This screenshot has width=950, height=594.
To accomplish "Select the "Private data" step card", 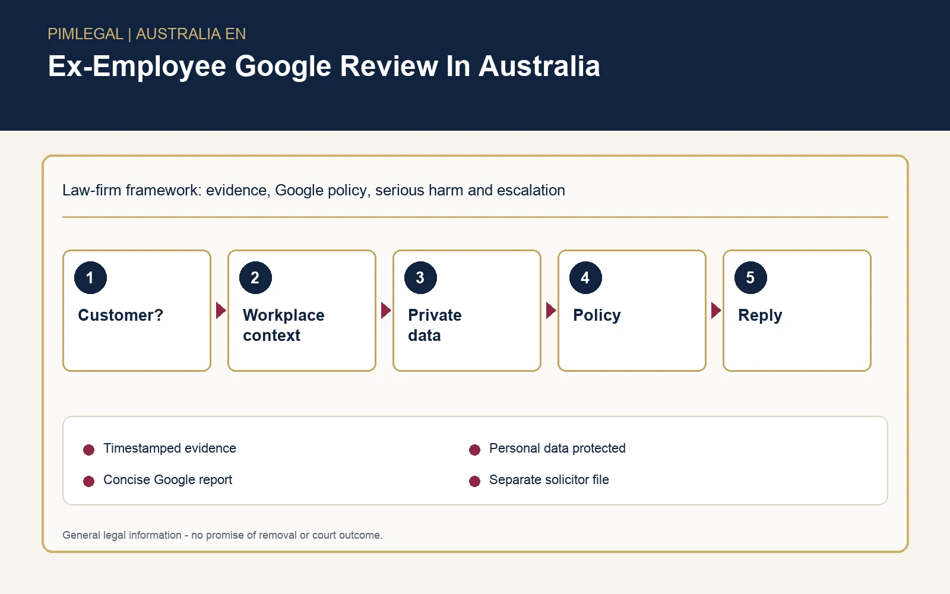I will 467,311.
